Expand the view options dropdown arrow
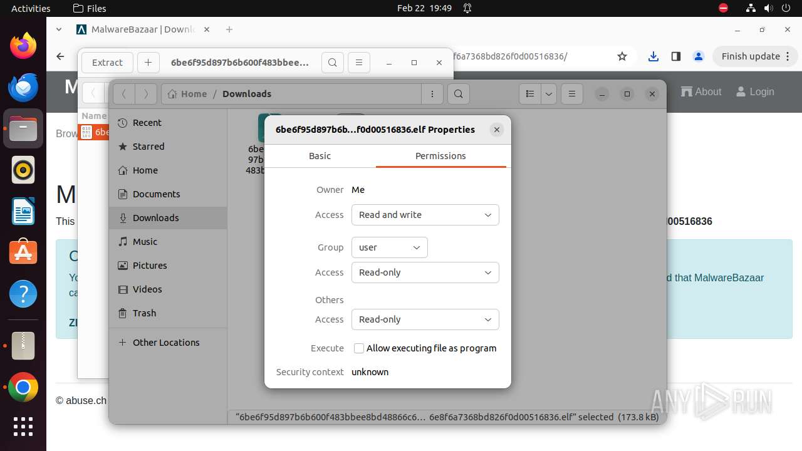Screen dimensions: 802x451 (549, 94)
